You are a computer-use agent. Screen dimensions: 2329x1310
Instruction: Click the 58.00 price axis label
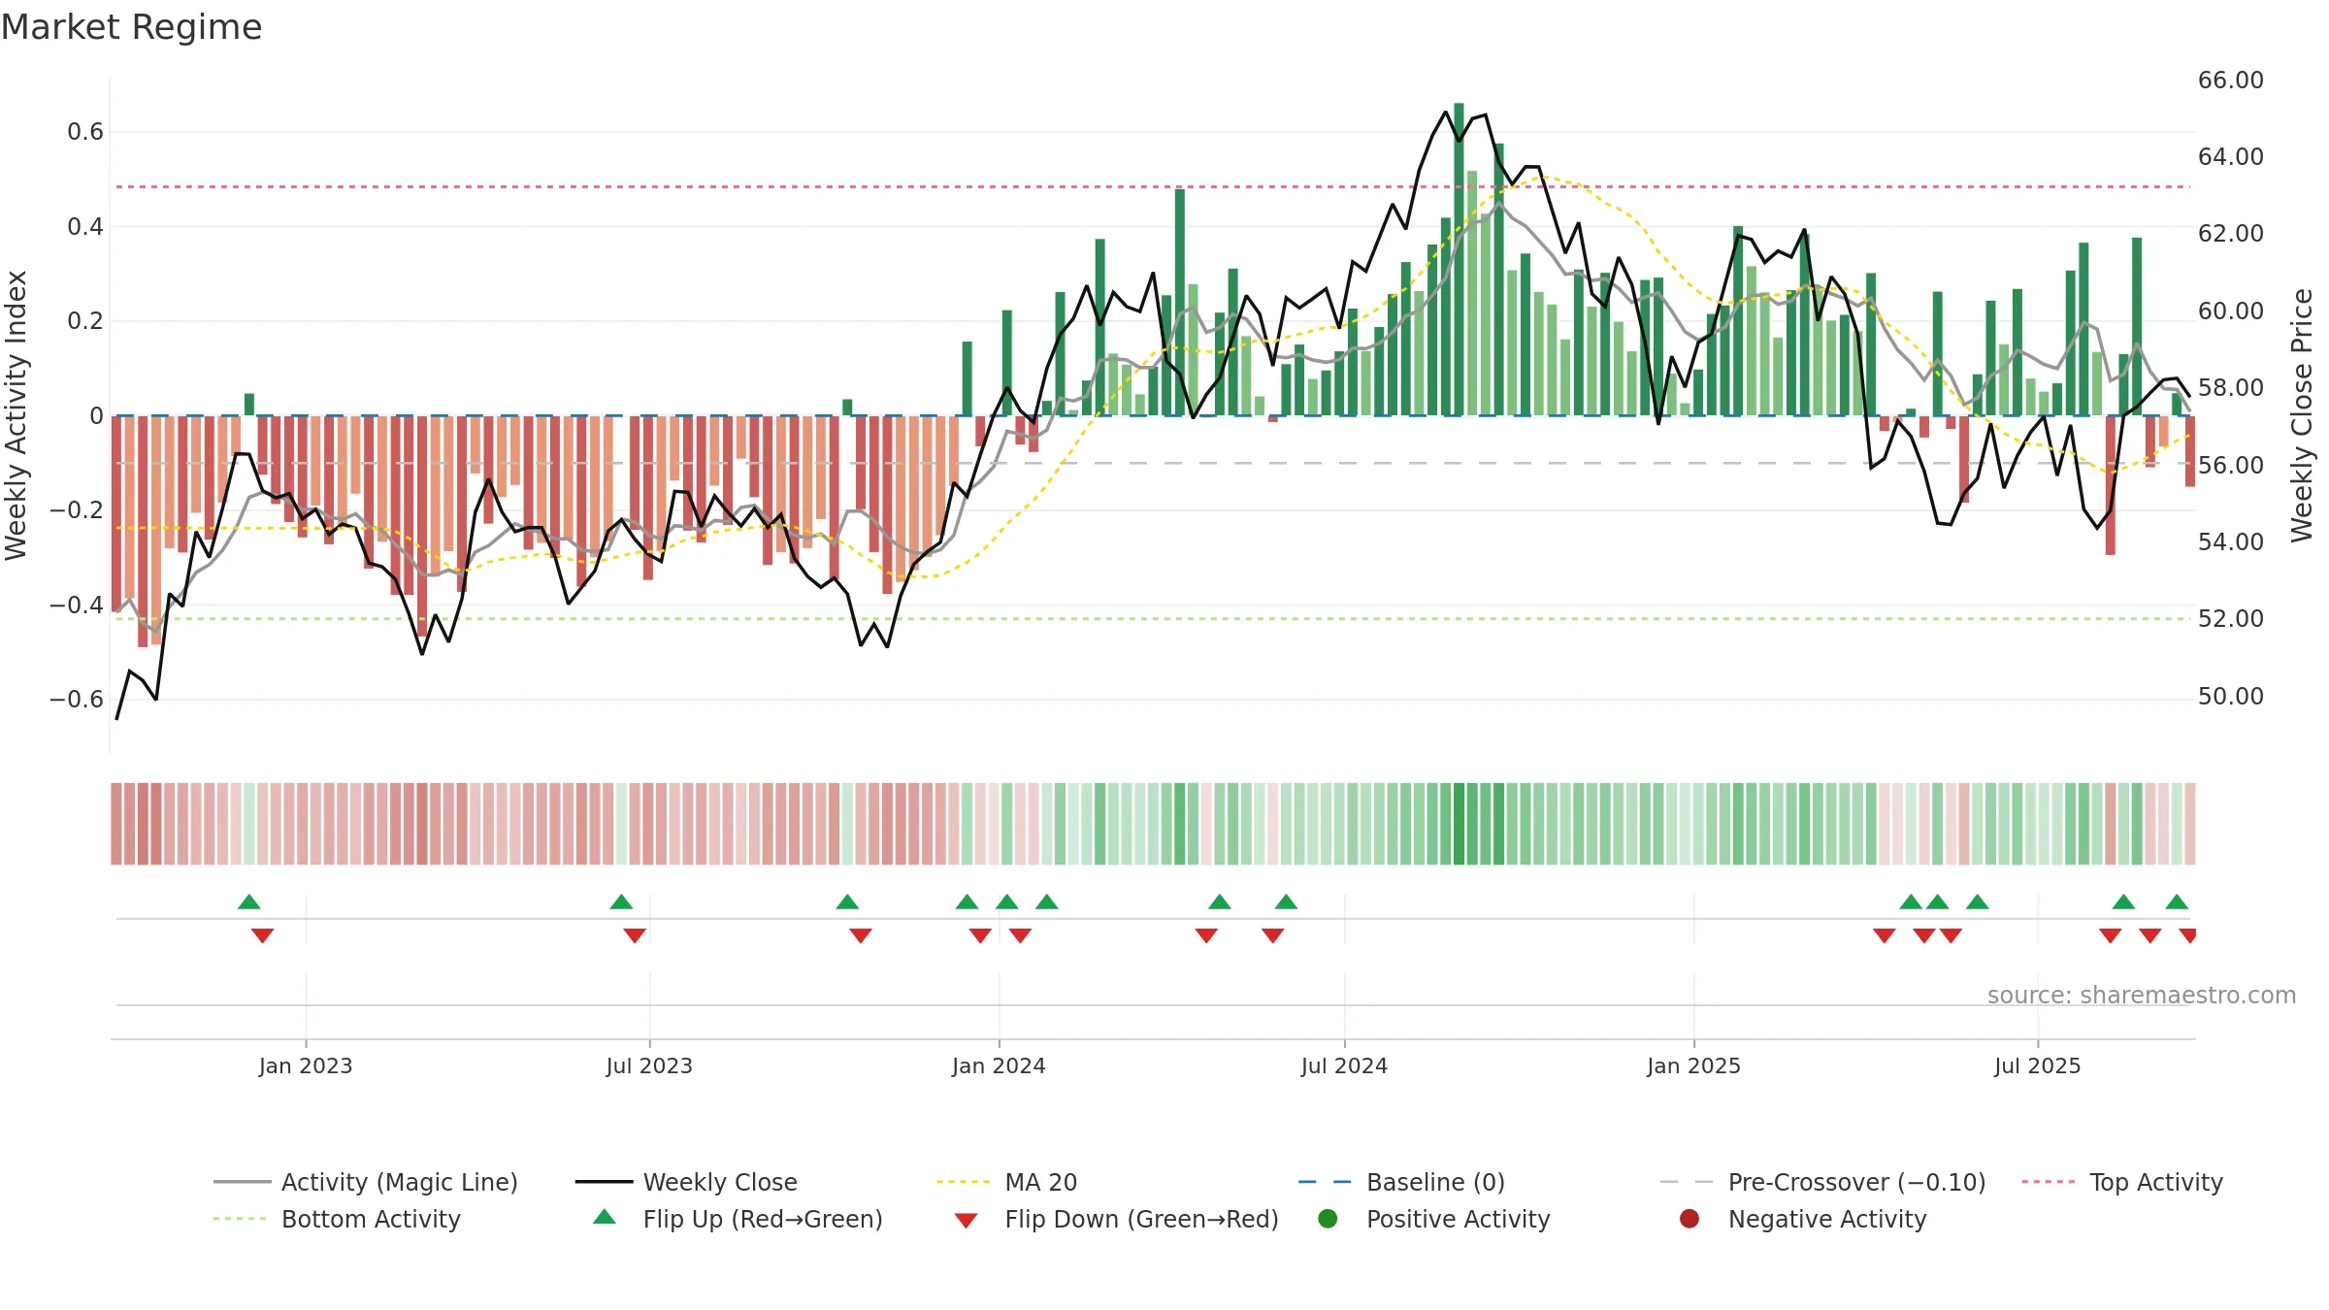pyautogui.click(x=2231, y=388)
